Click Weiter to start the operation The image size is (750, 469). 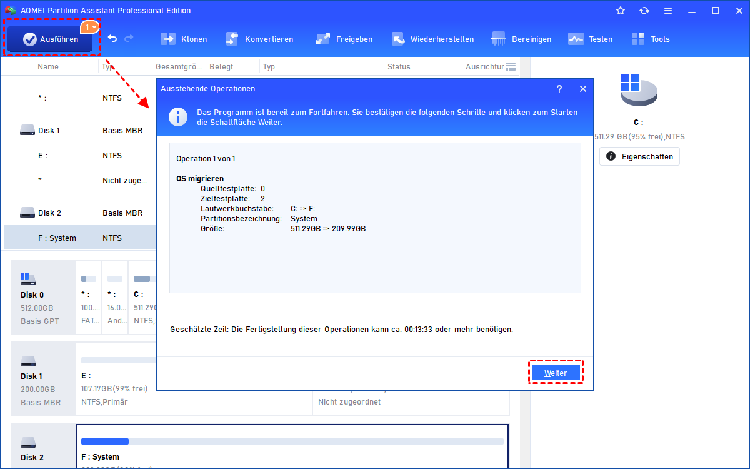click(x=556, y=373)
